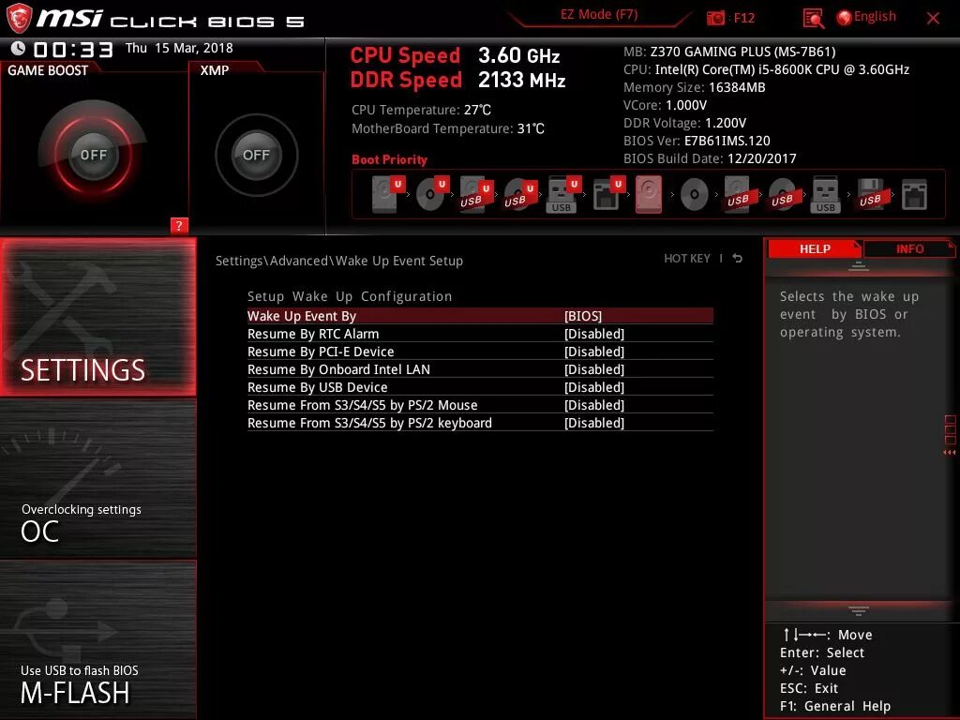Click the legacy USB key boot icon
960x720 pixels.
point(825,194)
